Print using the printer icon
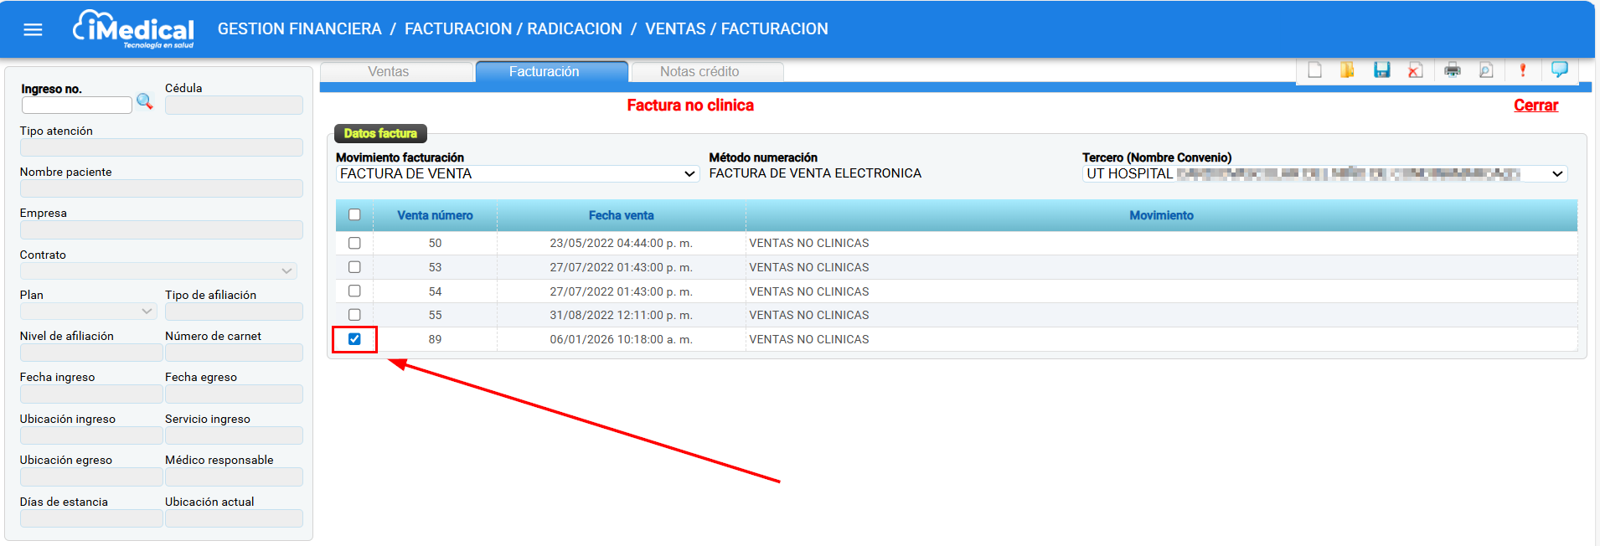Image resolution: width=1600 pixels, height=546 pixels. tap(1453, 70)
